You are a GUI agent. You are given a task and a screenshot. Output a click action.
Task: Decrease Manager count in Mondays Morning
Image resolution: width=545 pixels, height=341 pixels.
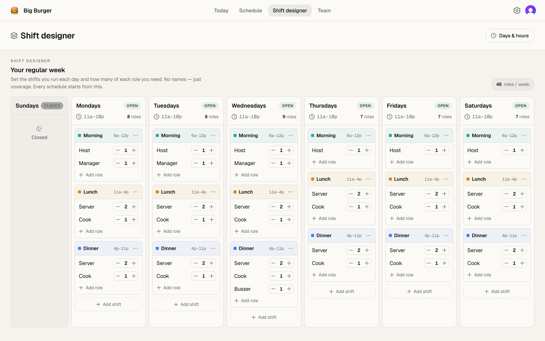tap(118, 163)
